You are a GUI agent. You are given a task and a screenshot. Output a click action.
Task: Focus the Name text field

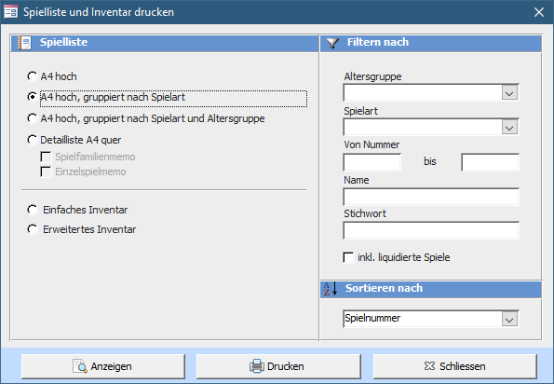pyautogui.click(x=431, y=197)
